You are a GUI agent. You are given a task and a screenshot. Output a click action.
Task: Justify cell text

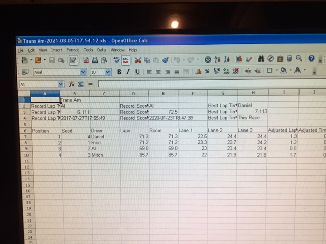(177, 72)
